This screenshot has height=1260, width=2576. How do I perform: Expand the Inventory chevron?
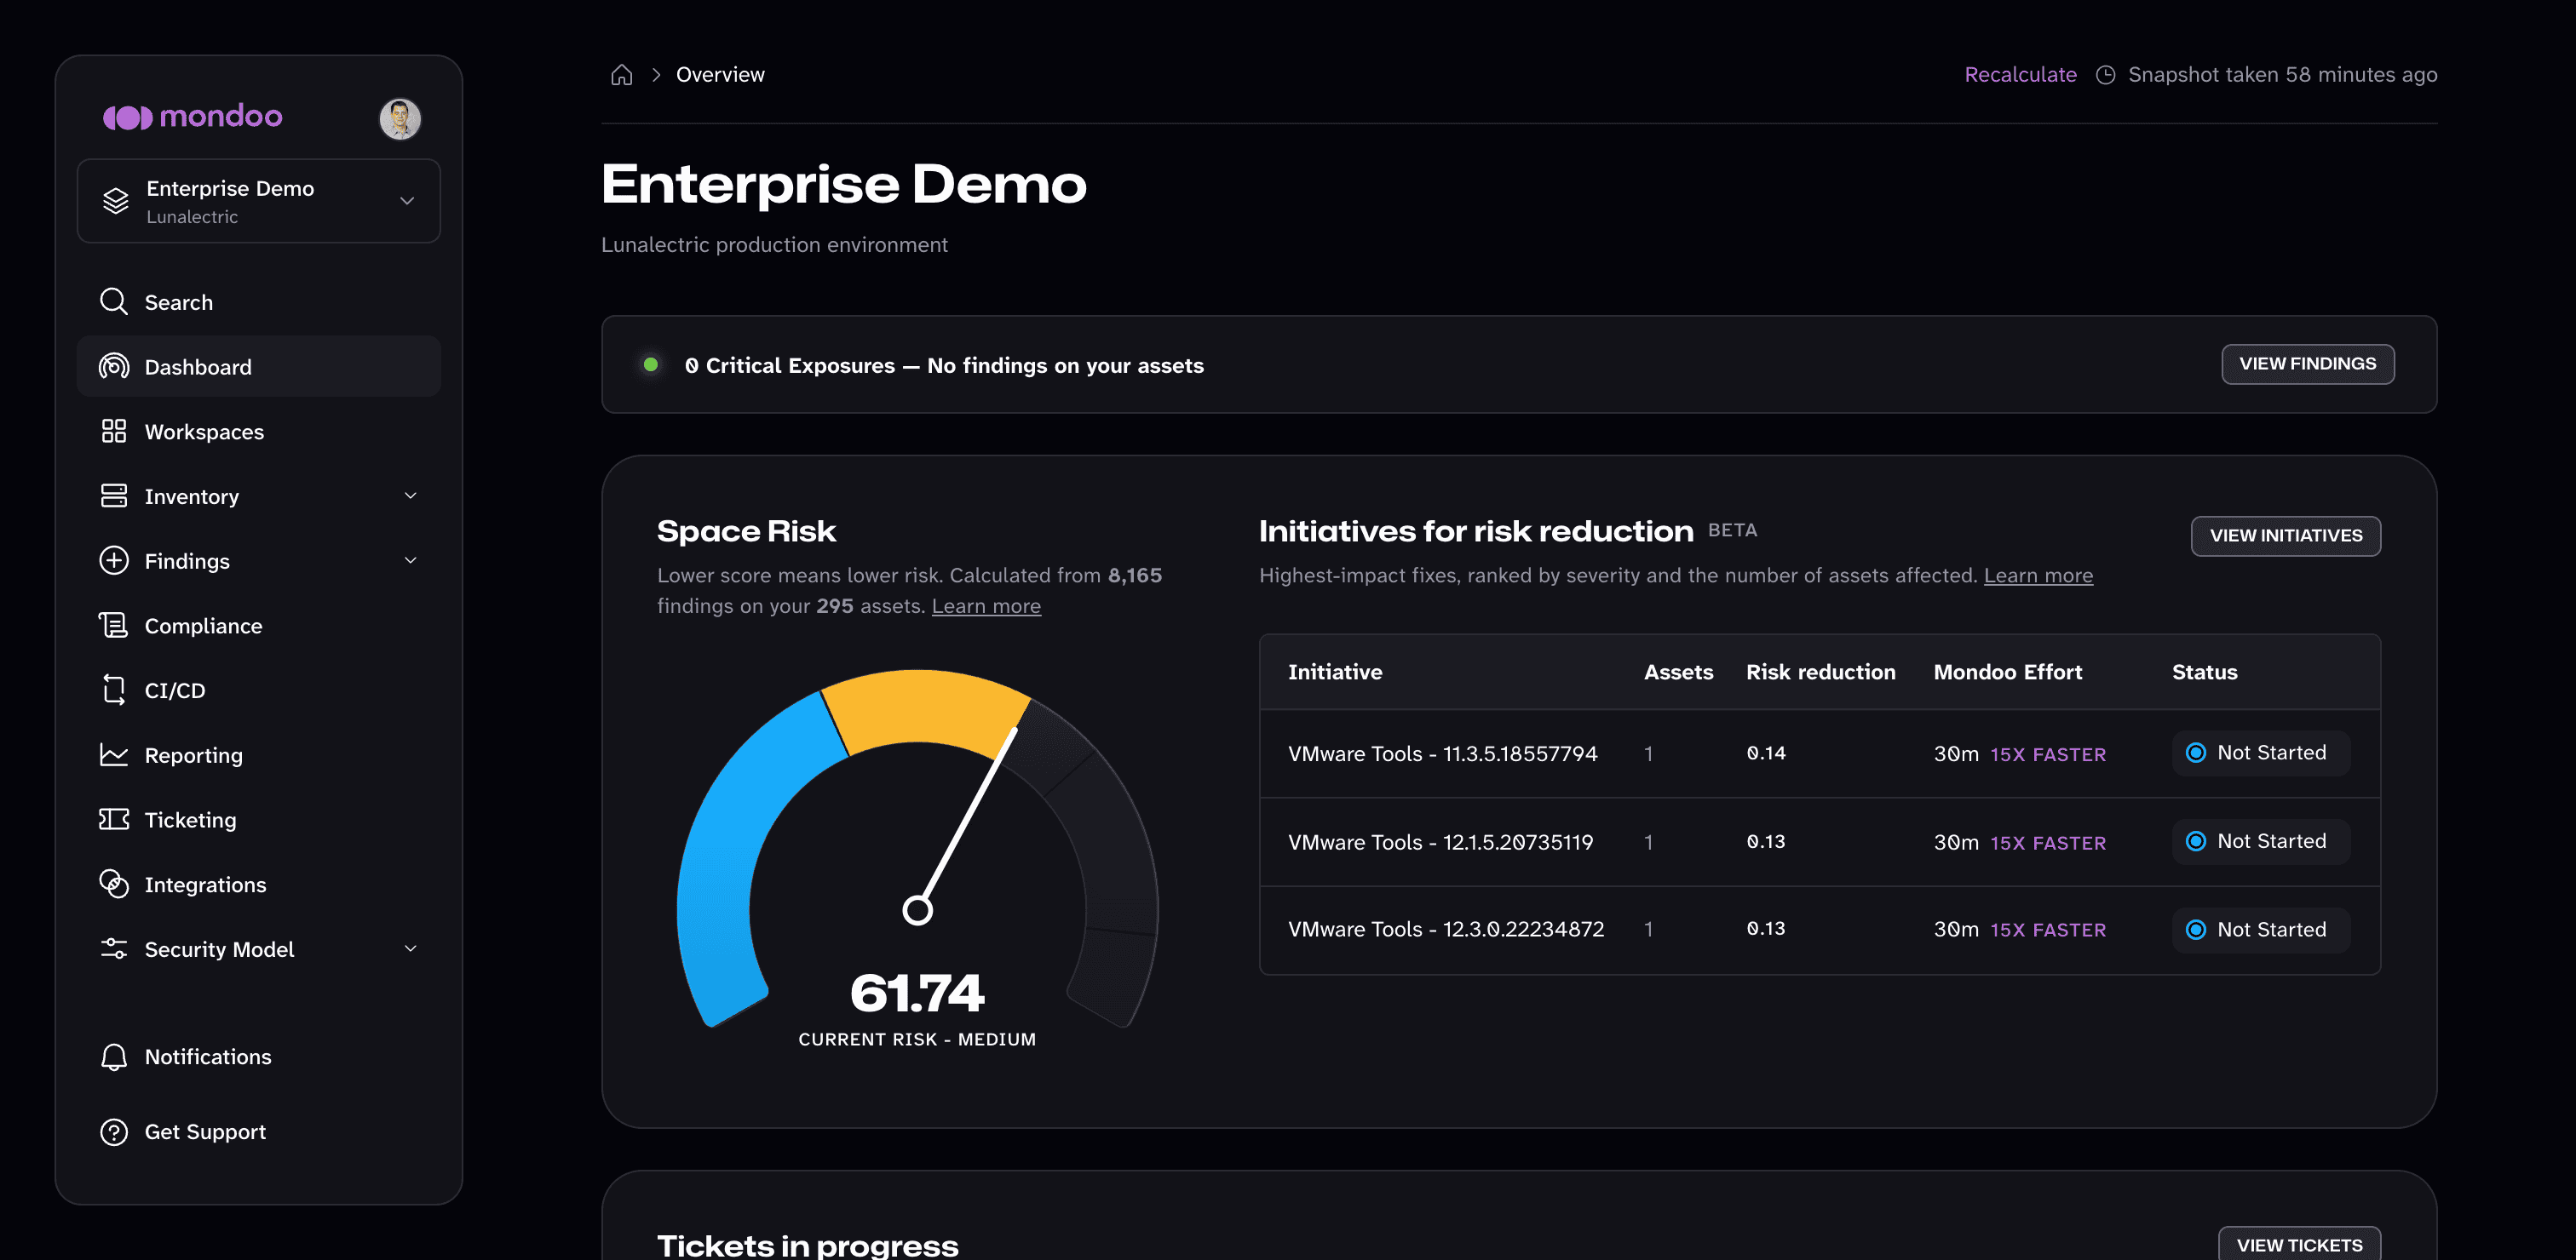coord(410,495)
